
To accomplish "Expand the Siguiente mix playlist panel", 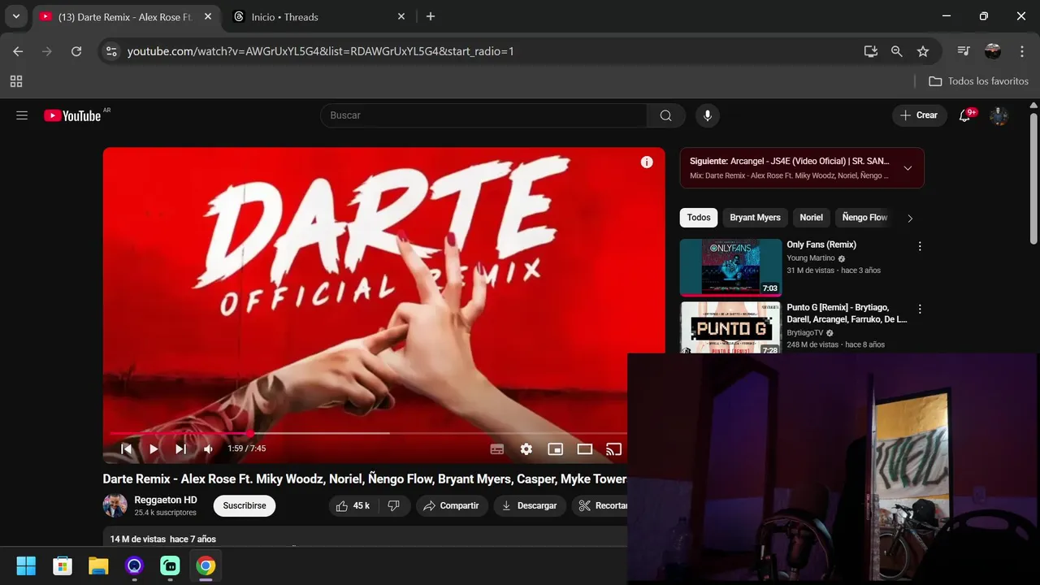I will click(x=908, y=168).
